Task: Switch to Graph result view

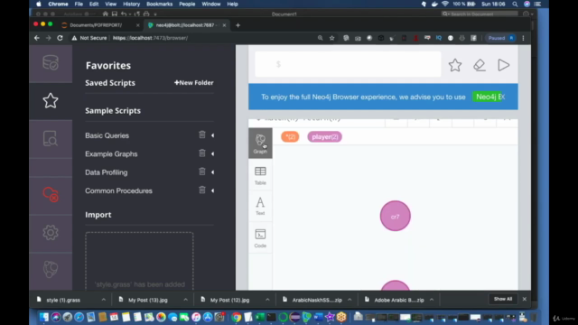Action: point(260,144)
